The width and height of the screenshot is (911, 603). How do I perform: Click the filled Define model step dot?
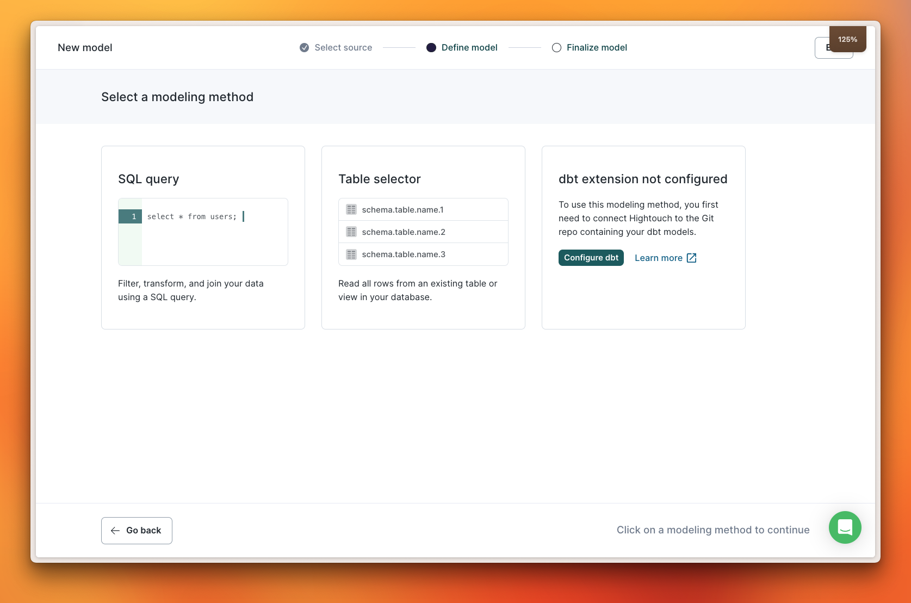pyautogui.click(x=431, y=48)
